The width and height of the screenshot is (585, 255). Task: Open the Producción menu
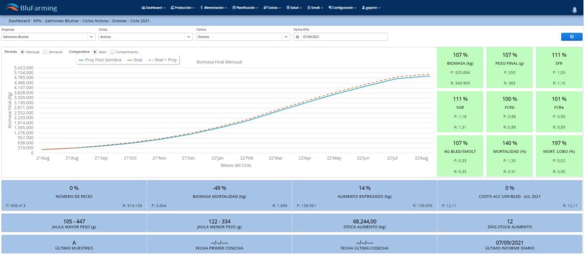coord(183,8)
